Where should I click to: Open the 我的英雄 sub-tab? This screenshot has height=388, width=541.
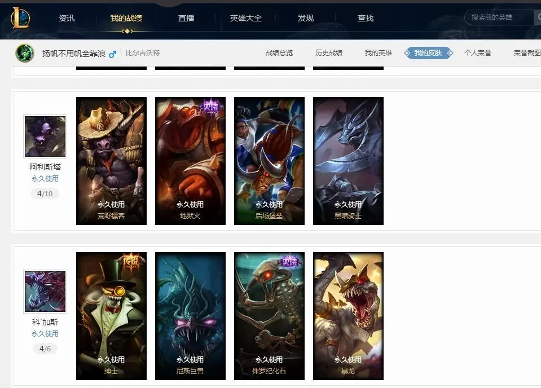(x=379, y=53)
